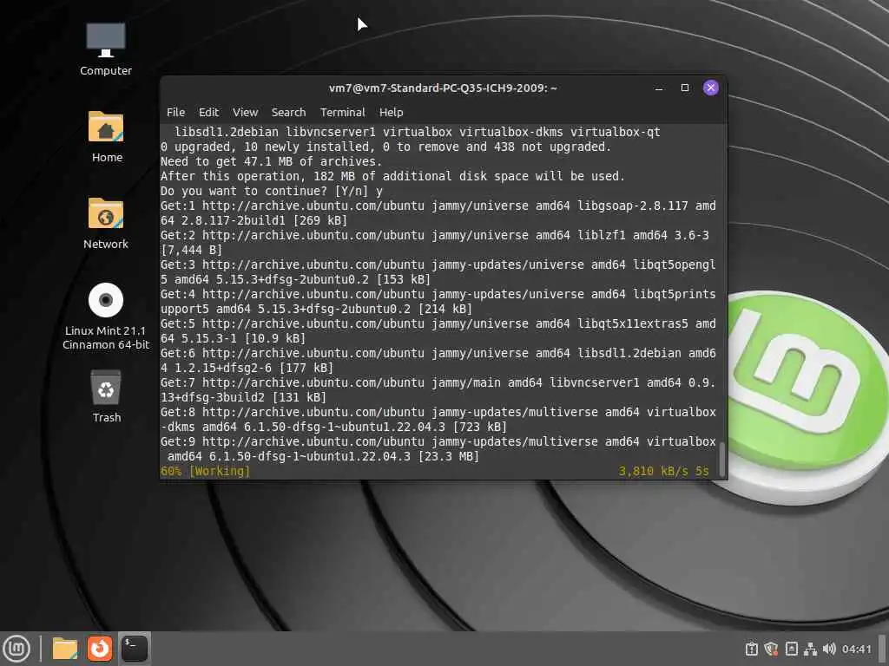Screen dimensions: 889x666
Task: Click the 'Get:7' libvncserver1 download line
Action: pos(438,389)
